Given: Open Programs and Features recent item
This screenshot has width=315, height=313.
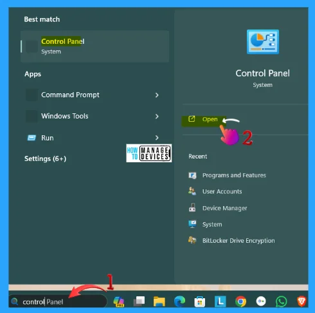Looking at the screenshot, I should 234,175.
